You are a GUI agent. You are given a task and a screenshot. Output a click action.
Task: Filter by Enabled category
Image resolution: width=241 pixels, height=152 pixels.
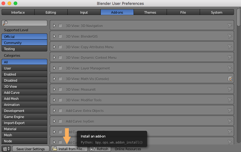click(x=24, y=74)
